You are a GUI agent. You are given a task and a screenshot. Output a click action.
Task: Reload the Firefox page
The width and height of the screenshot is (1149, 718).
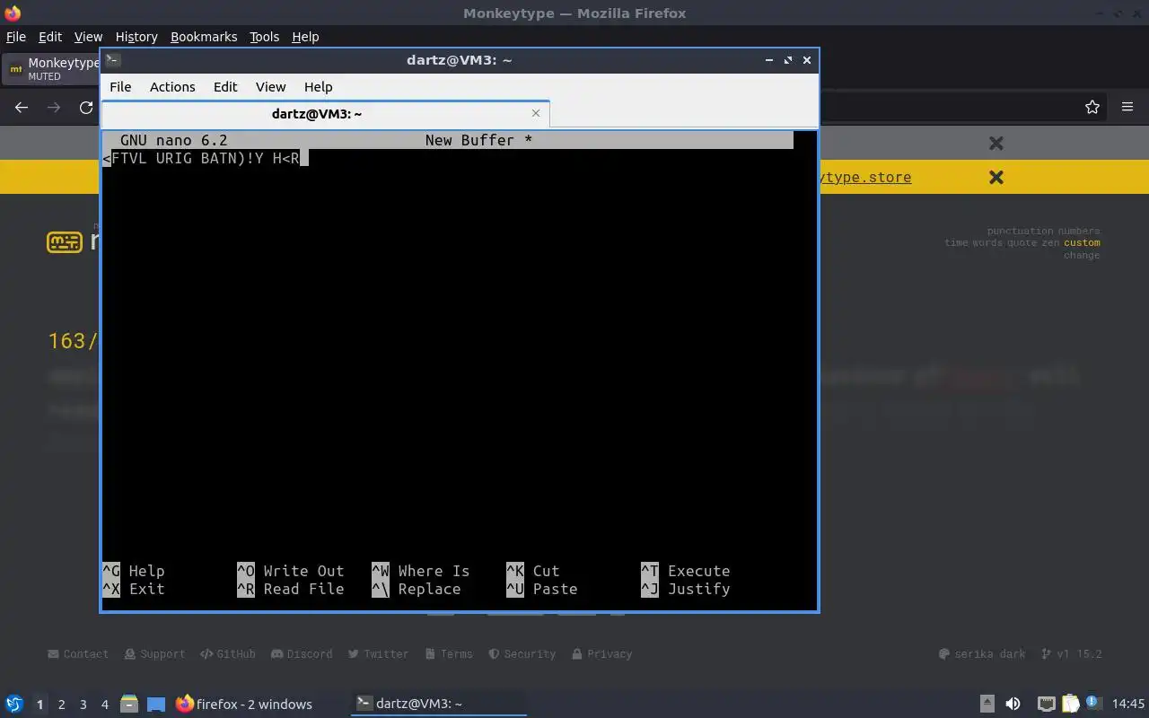click(86, 108)
